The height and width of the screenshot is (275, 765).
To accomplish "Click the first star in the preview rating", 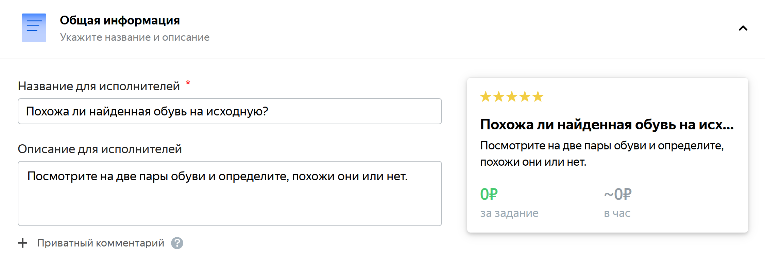I will click(x=486, y=97).
